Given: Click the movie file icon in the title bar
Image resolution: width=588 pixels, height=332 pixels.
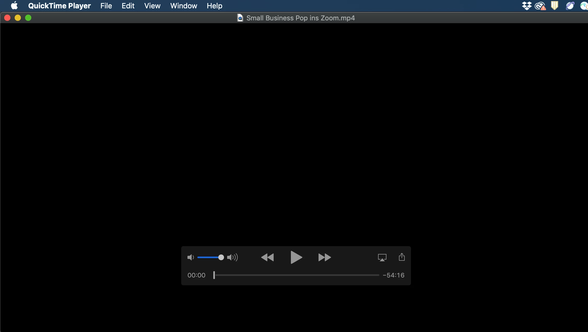Looking at the screenshot, I should (x=240, y=18).
